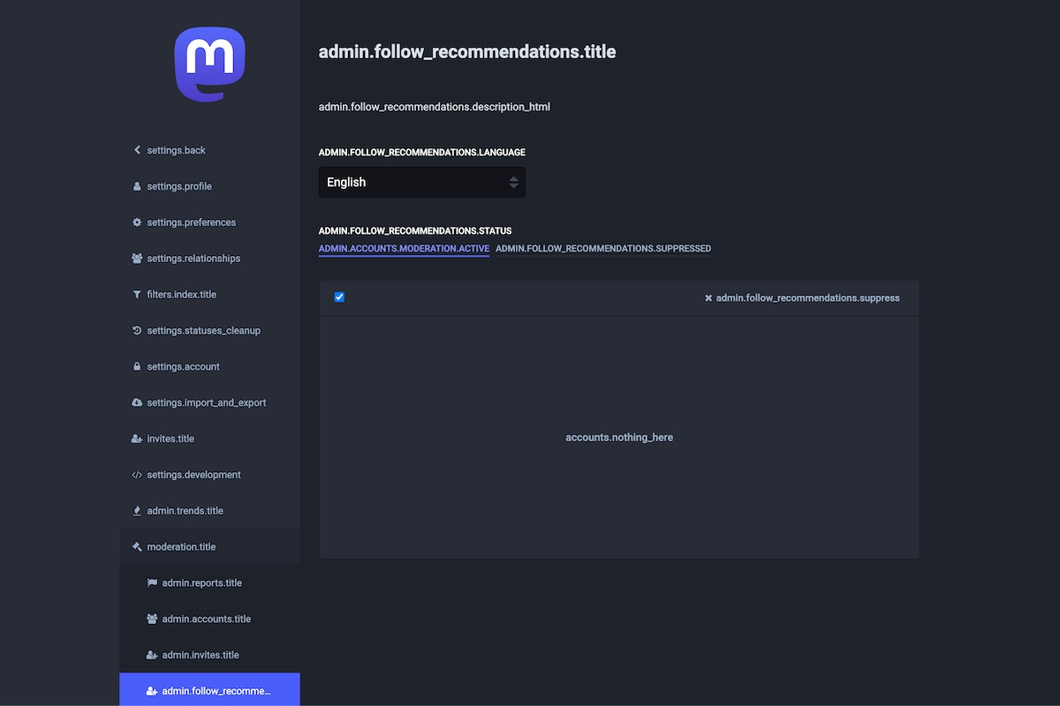This screenshot has width=1060, height=706.
Task: Toggle the select-all checkbox in table header
Action: tap(339, 297)
